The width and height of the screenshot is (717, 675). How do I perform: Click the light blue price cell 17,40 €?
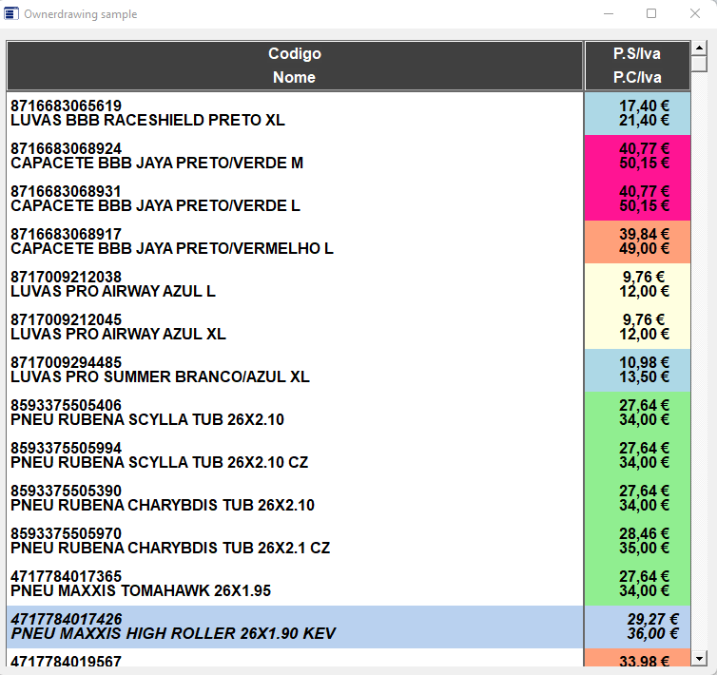(637, 113)
